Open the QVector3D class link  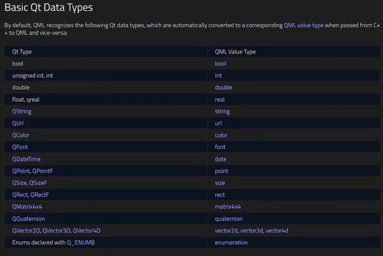click(56, 231)
